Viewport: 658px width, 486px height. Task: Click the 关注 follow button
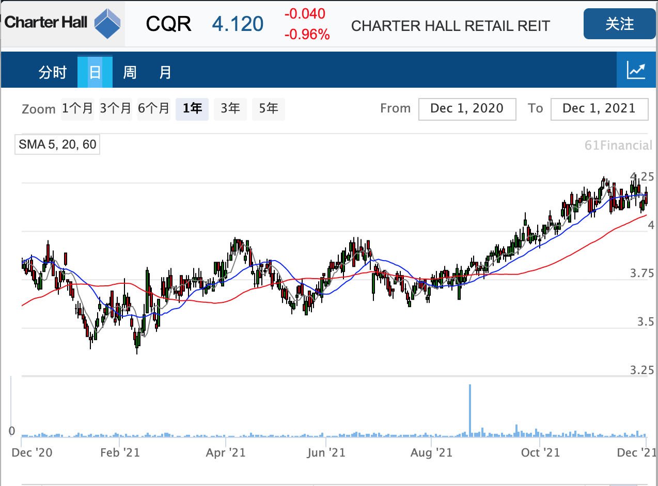619,24
